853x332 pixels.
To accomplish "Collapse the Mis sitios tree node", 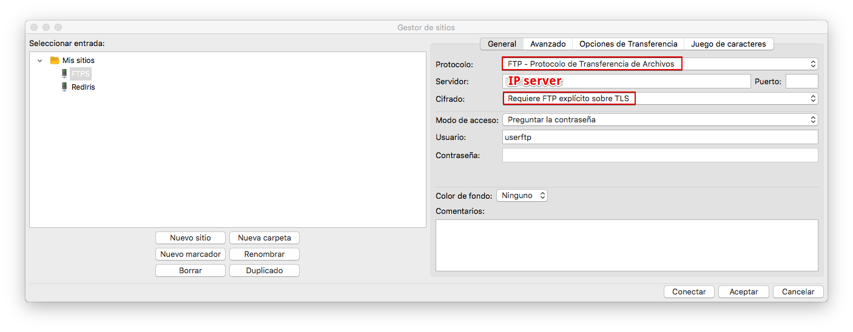I will 40,61.
